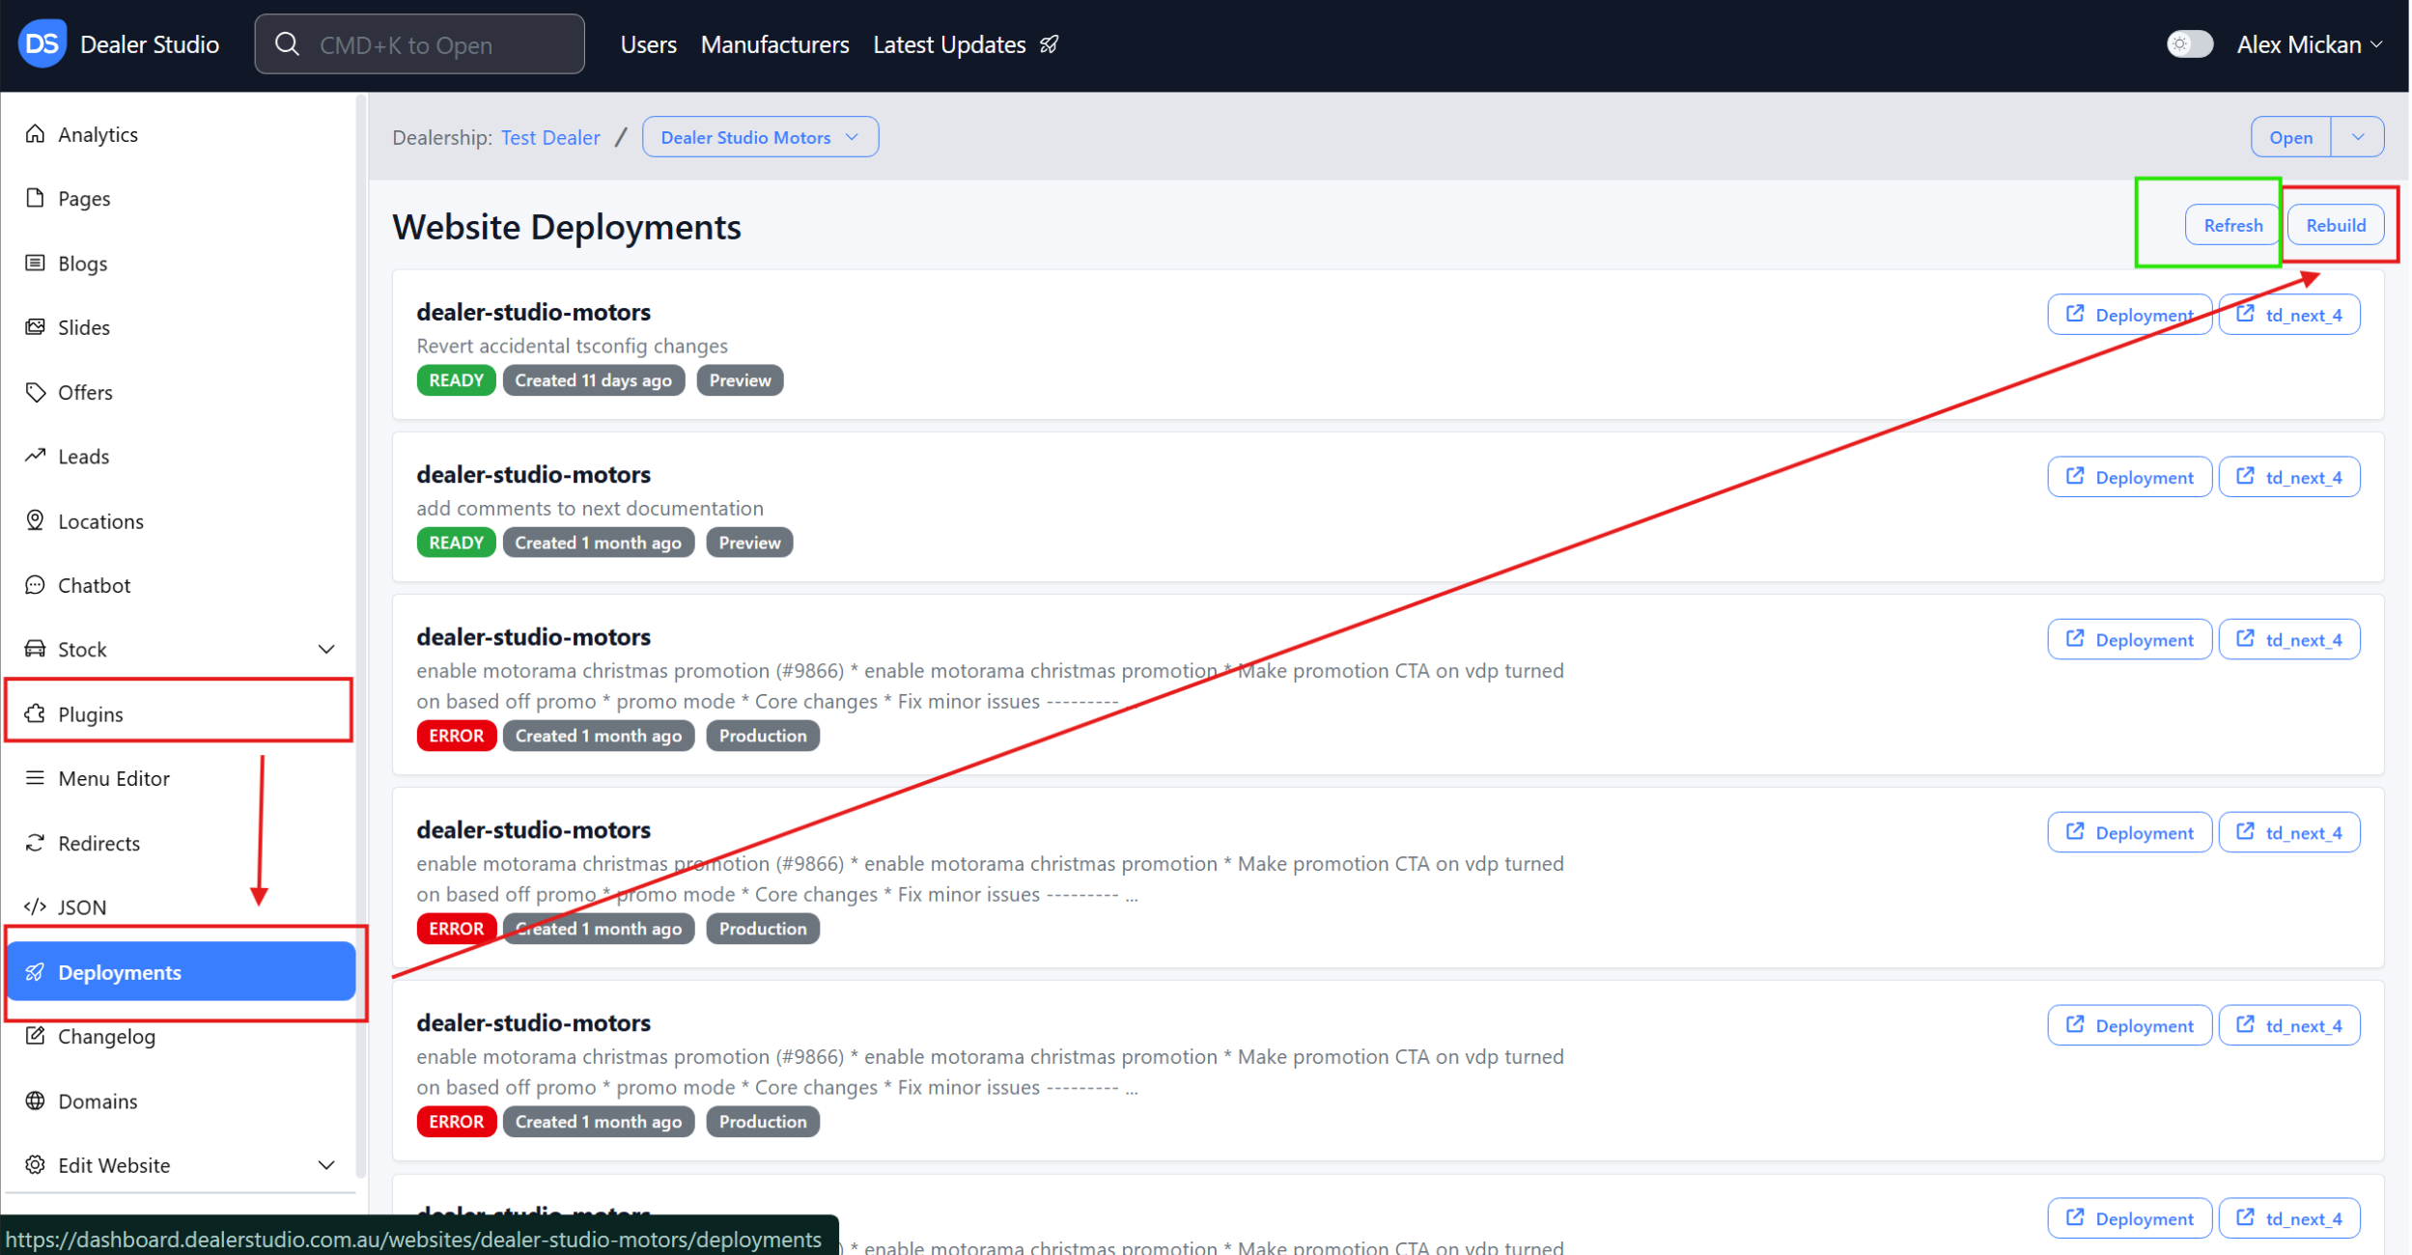
Task: Click the Redirects arrows icon
Action: pos(35,843)
